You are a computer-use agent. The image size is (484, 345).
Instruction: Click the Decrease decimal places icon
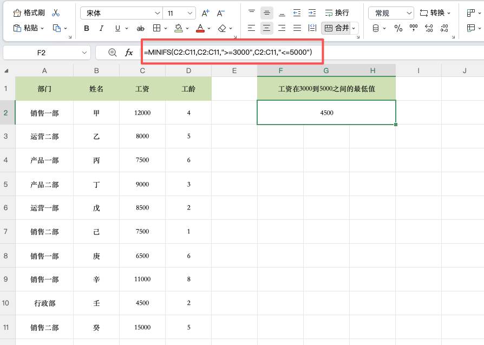(444, 28)
